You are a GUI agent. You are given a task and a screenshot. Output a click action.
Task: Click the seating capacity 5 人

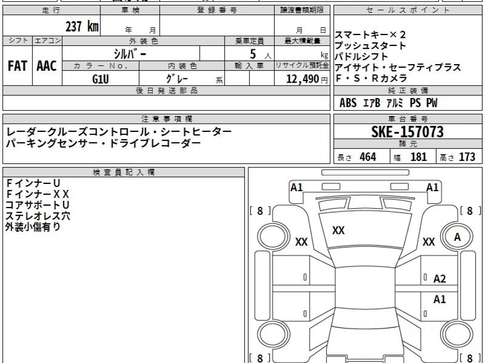pyautogui.click(x=260, y=54)
